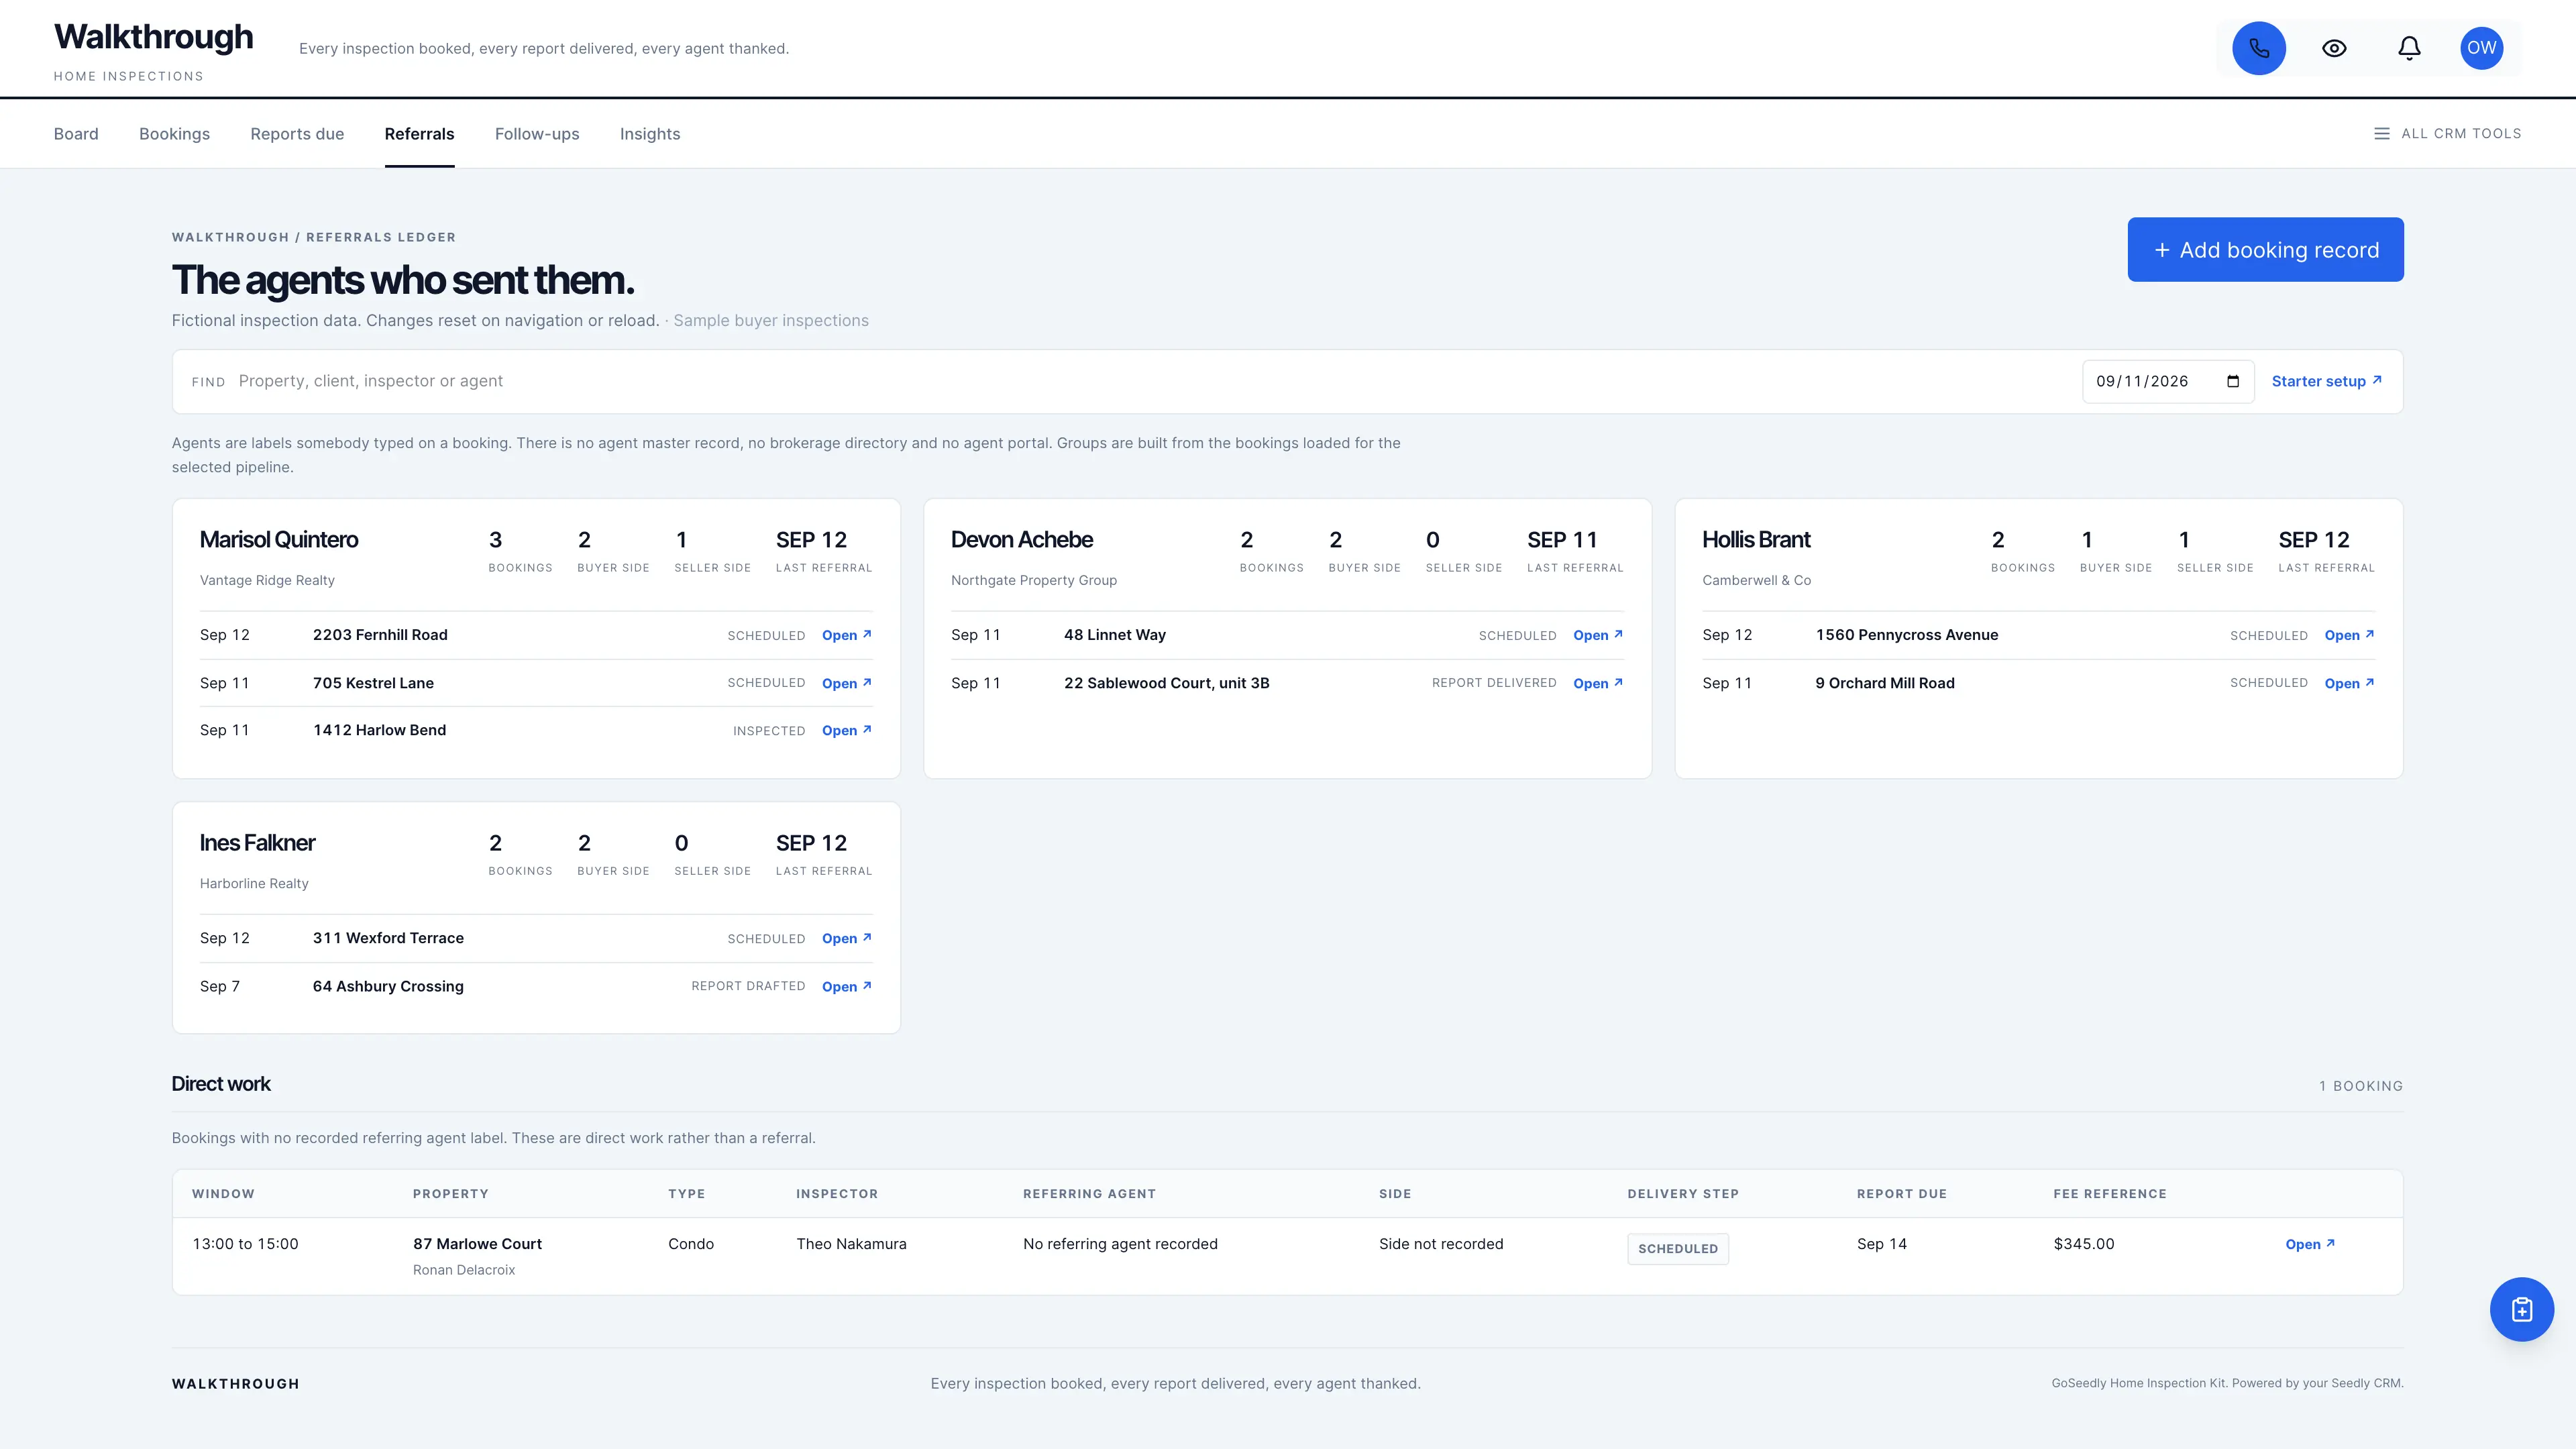Open the 1560 Pennycross Avenue booking
Image resolution: width=2576 pixels, height=1449 pixels.
coord(2348,635)
